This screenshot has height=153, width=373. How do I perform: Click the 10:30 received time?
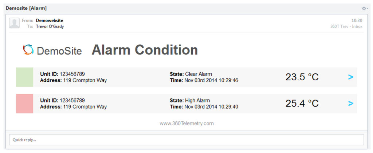[357, 21]
